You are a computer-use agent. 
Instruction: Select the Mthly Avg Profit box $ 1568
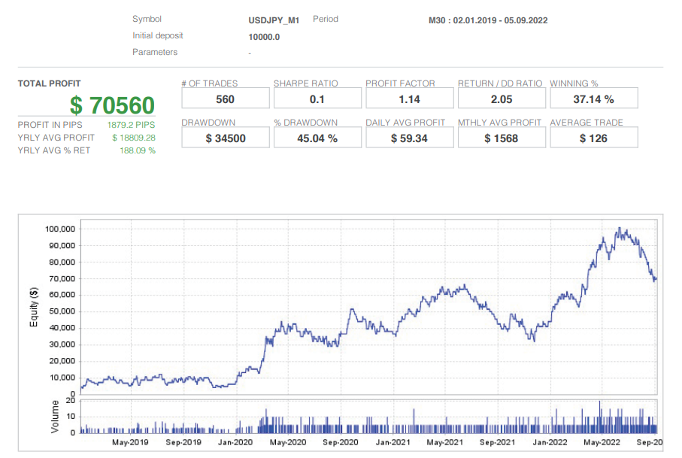coord(501,138)
